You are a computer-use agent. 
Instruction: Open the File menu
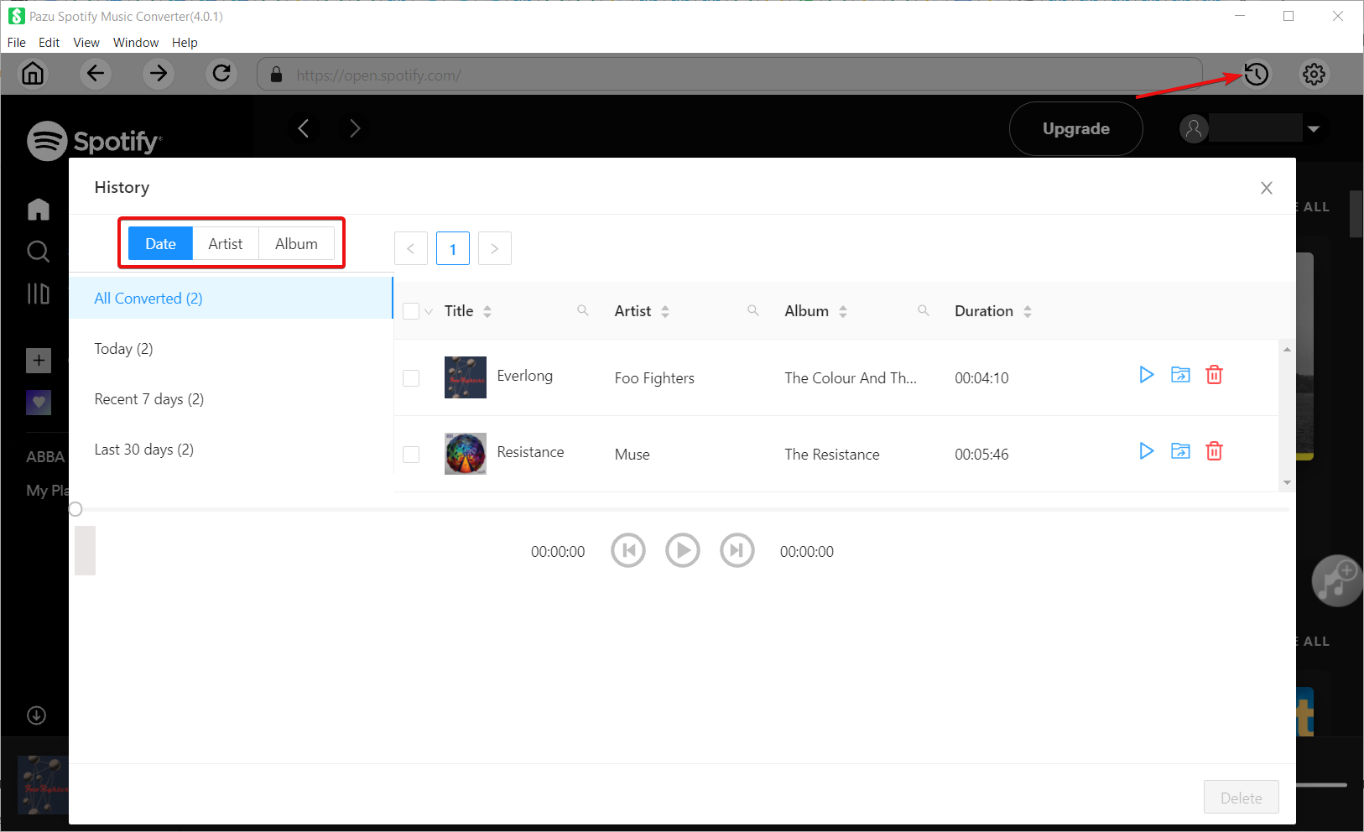tap(17, 43)
